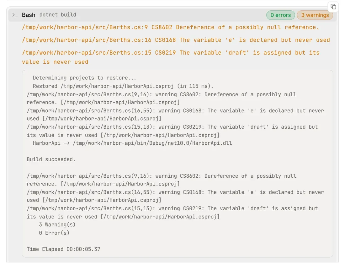Click the 'Time Elapsed 00:00:05.37' line
Screen dimensions: 345x263
(63, 249)
